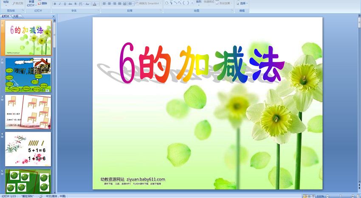Click the font color icon
This screenshot has width=361, height=198.
coord(93,3)
